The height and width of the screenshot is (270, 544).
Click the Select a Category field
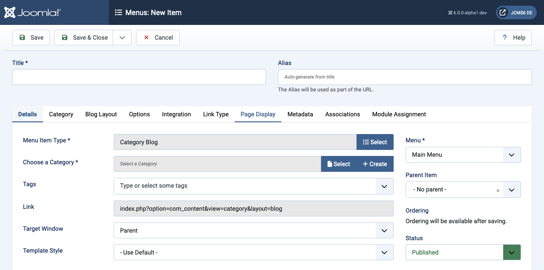pos(217,164)
